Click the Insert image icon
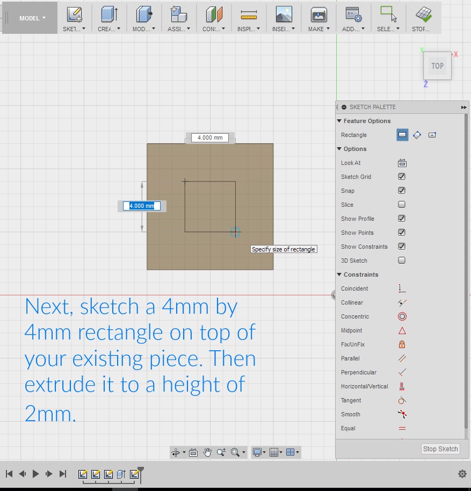The height and width of the screenshot is (491, 471). [x=284, y=15]
